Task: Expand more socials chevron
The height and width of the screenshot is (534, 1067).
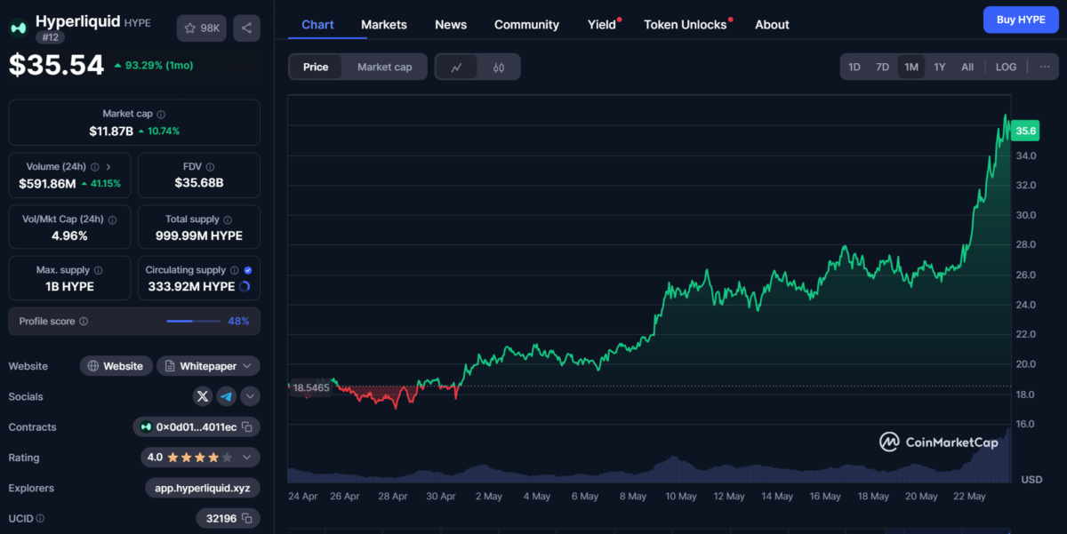Action: click(251, 396)
